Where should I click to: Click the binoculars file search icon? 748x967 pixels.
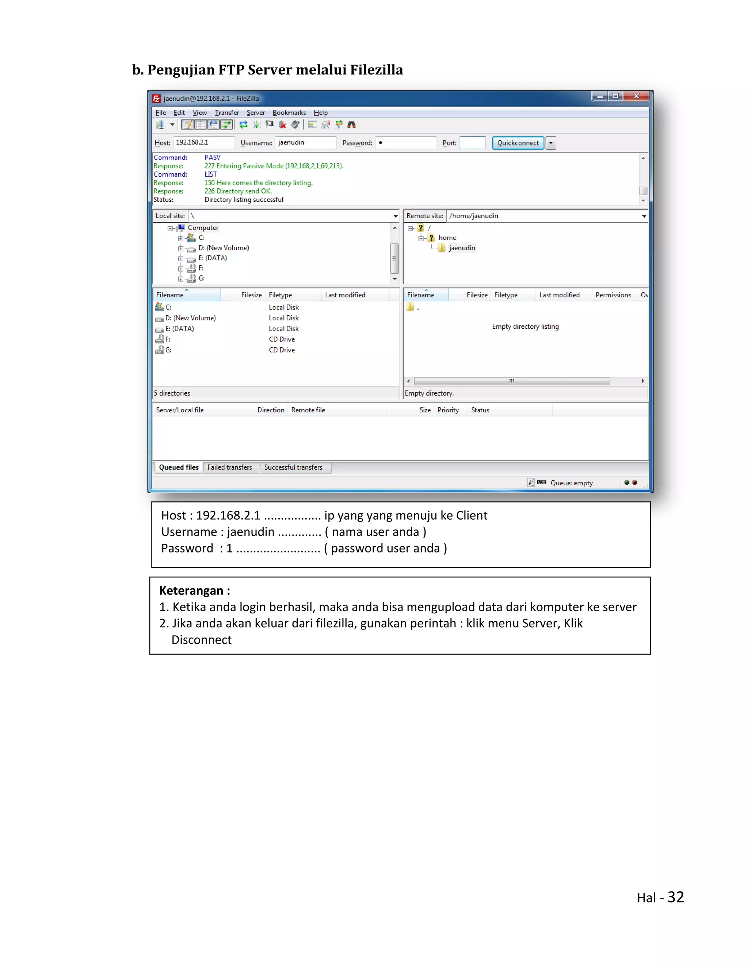(x=351, y=125)
